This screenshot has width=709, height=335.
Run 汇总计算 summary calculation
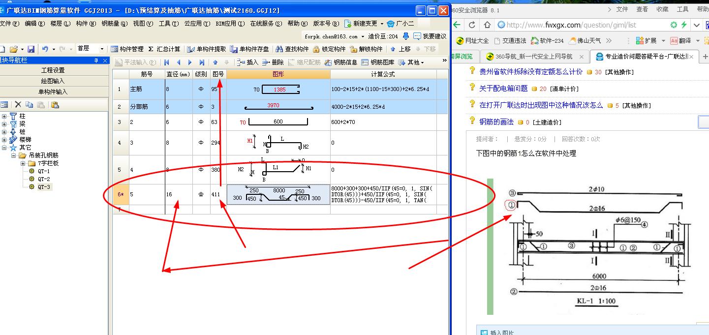click(x=164, y=49)
